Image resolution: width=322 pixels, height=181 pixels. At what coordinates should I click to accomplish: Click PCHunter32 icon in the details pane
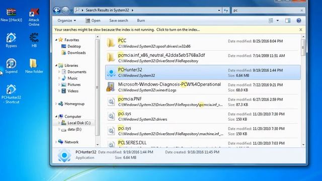[x=64, y=155]
